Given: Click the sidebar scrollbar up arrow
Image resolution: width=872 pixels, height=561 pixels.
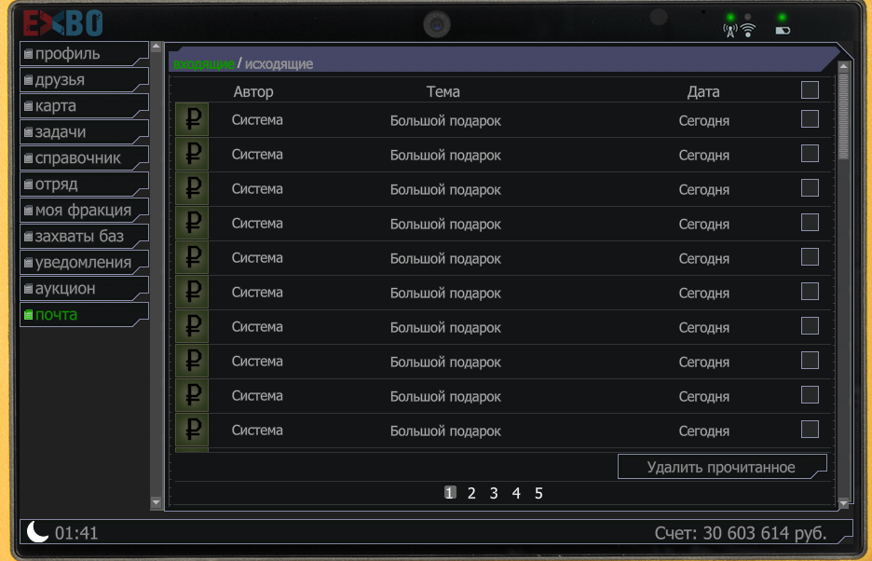Looking at the screenshot, I should pos(157,47).
